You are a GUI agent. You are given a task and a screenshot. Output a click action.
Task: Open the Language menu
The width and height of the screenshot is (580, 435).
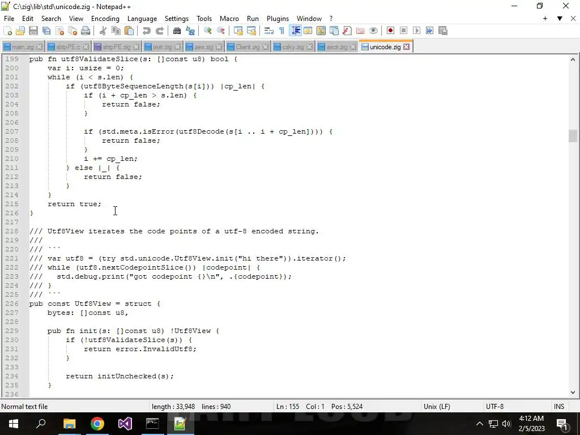(x=142, y=19)
